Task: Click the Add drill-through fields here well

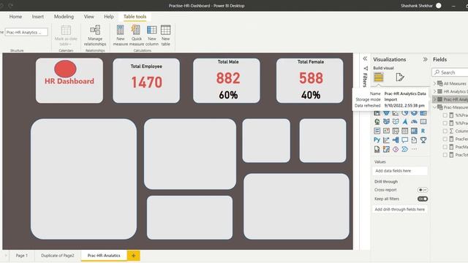Action: pyautogui.click(x=400, y=210)
